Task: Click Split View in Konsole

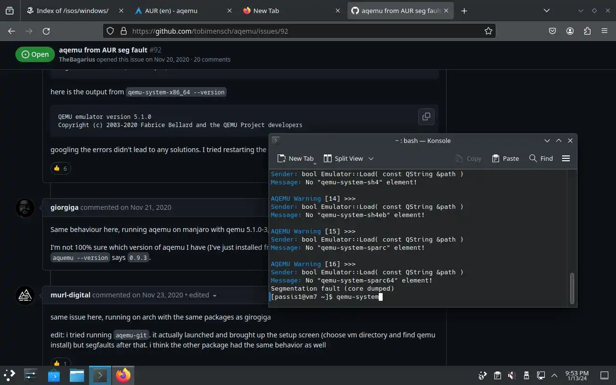Action: tap(343, 158)
